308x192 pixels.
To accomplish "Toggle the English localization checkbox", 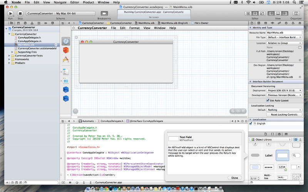I will (x=251, y=124).
